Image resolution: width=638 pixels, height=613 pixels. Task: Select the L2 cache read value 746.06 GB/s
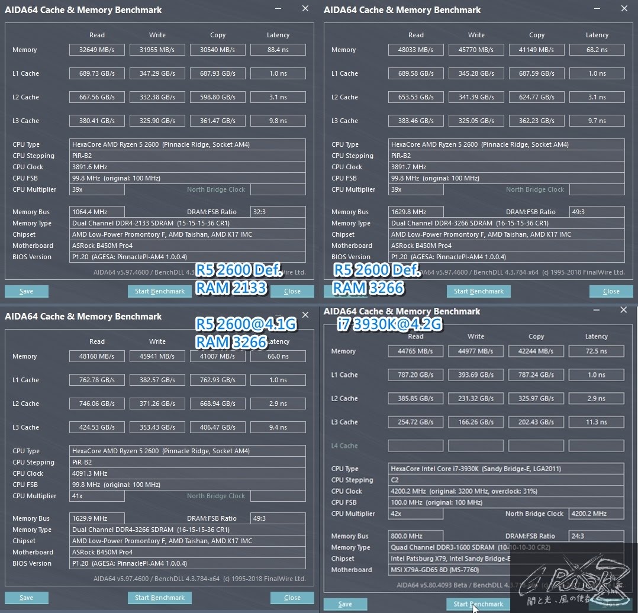(97, 404)
